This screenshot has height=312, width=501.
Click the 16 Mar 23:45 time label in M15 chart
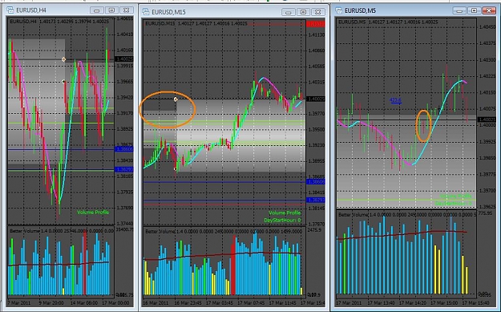point(188,302)
